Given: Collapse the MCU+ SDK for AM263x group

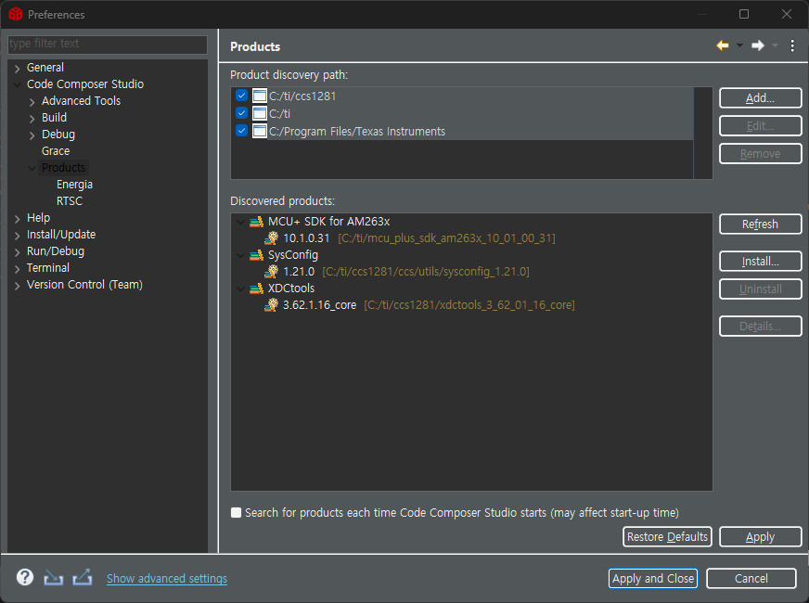Looking at the screenshot, I should pos(240,223).
